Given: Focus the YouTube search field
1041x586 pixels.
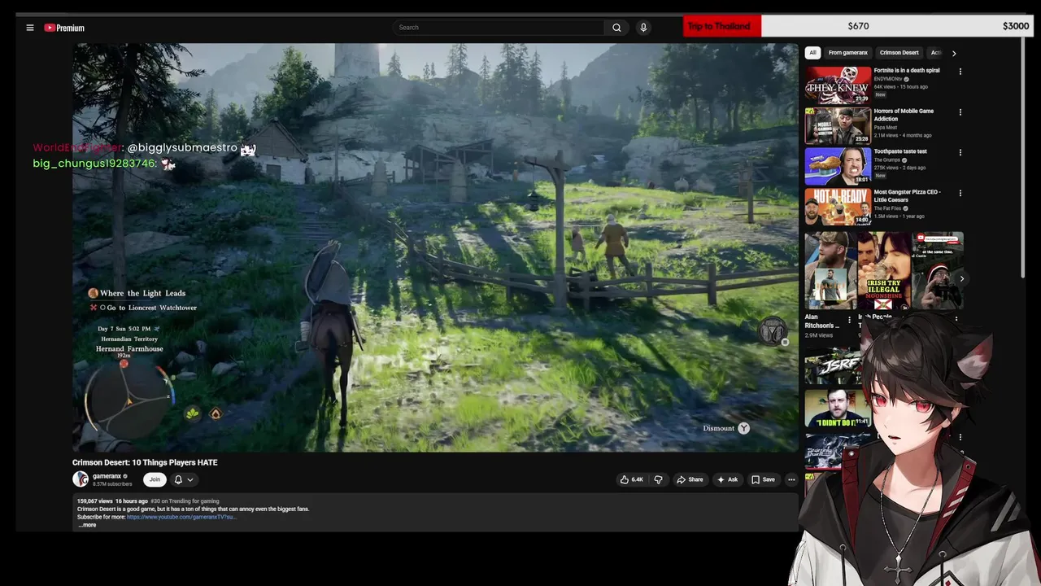Looking at the screenshot, I should 498,28.
